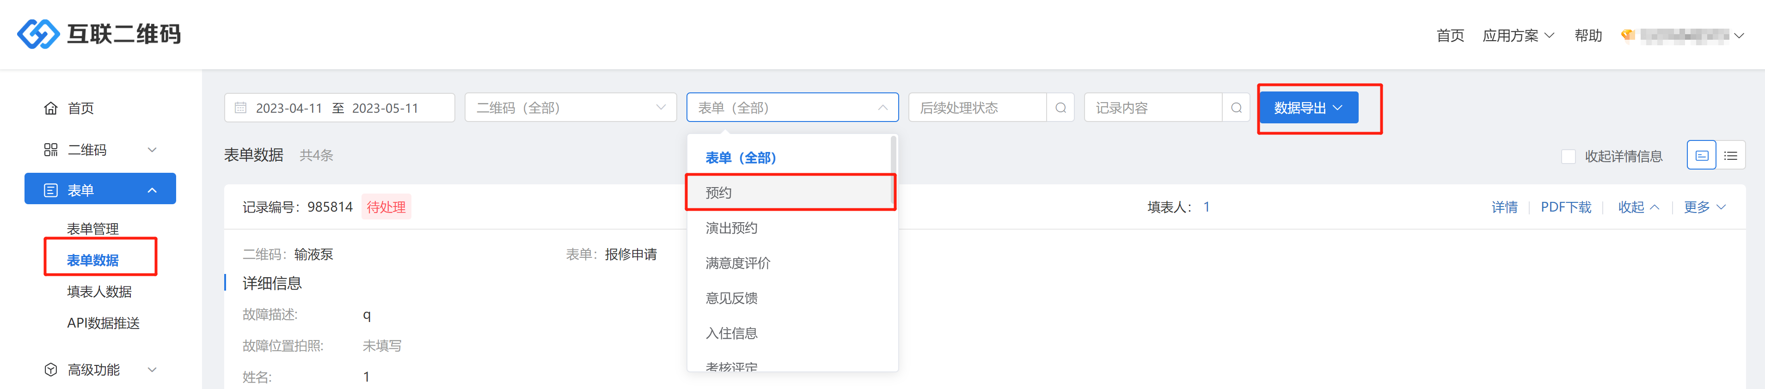Viewport: 1765px width, 389px height.
Task: Click the 互联二维码 logo icon
Action: point(38,34)
